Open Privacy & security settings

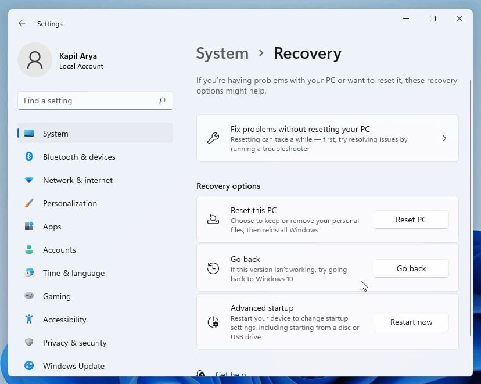[74, 343]
